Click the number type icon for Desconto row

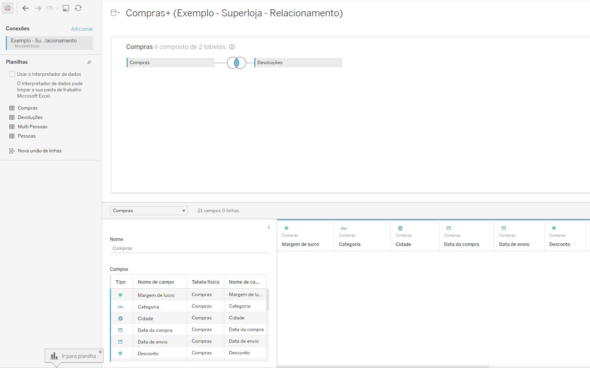[x=120, y=353]
